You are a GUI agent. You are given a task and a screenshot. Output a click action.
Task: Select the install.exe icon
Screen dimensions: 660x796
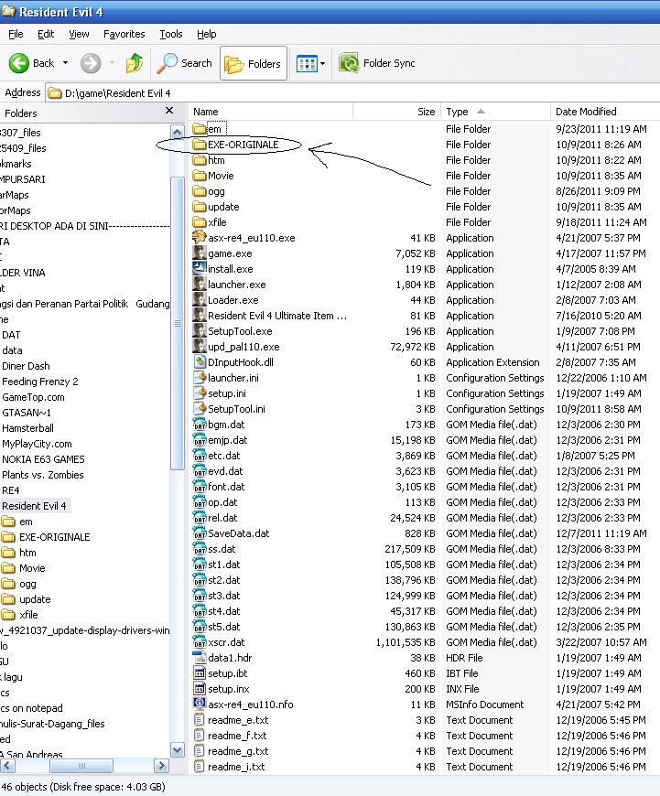pyautogui.click(x=200, y=269)
